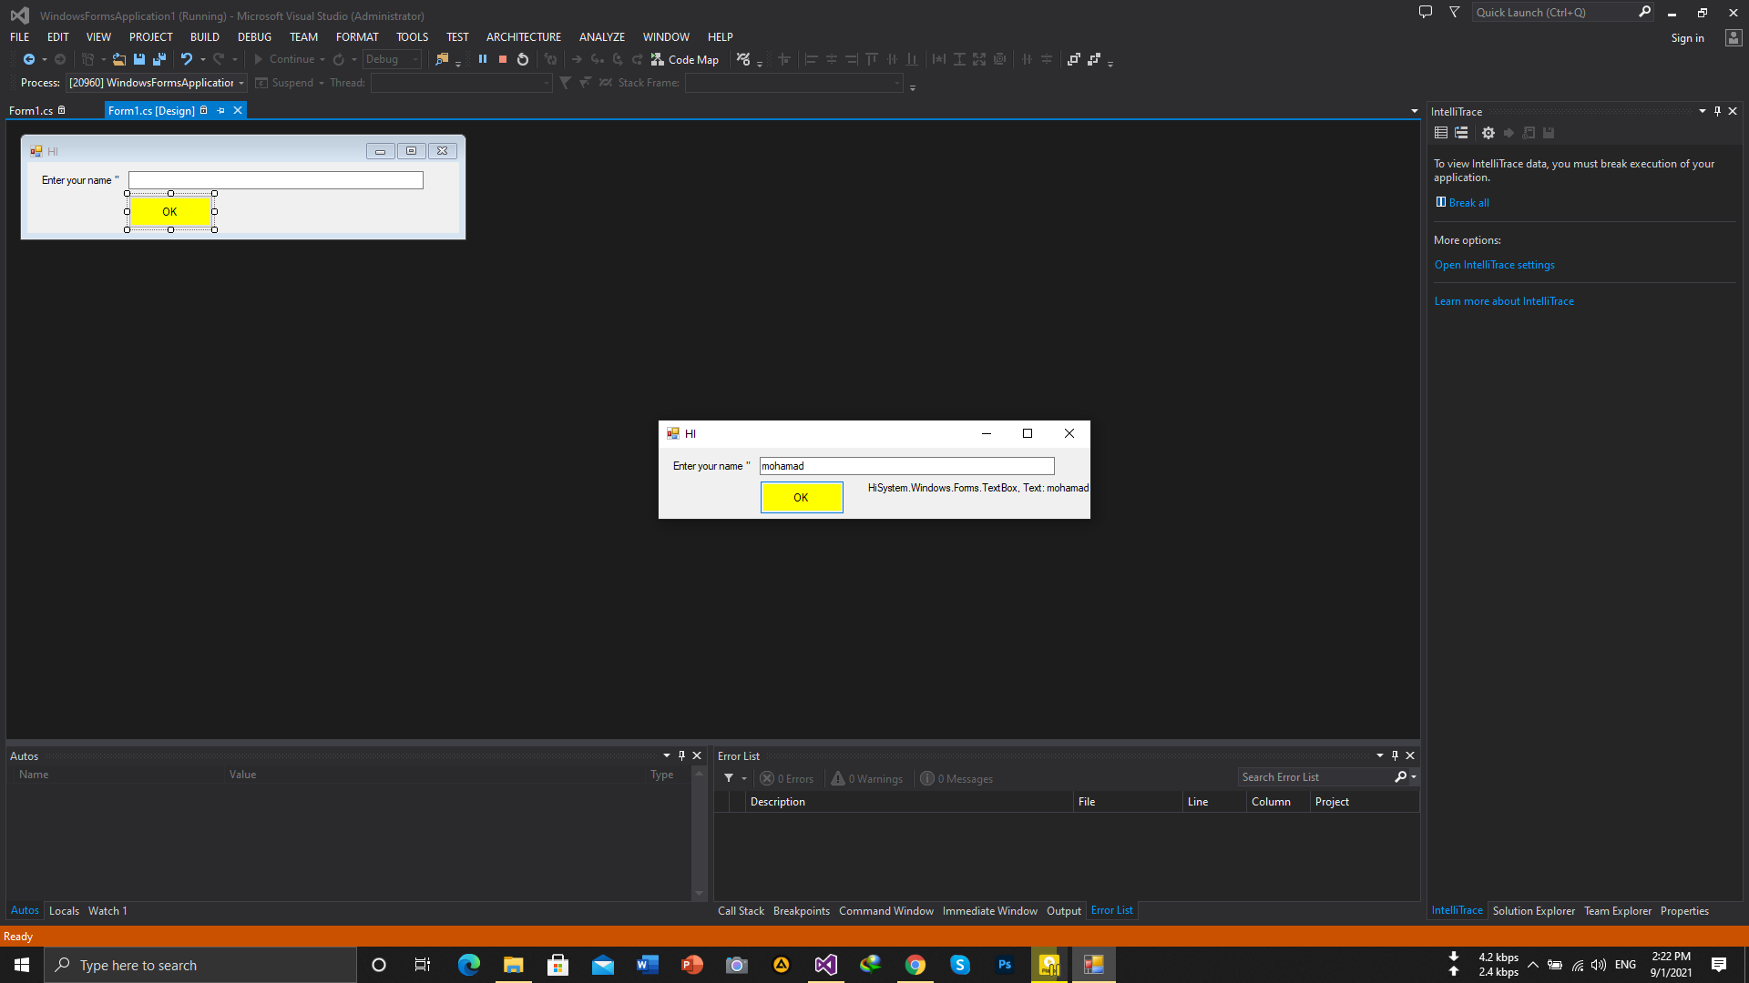Pin the IntelliTrace panel
Viewport: 1749px width, 983px height.
click(1717, 111)
